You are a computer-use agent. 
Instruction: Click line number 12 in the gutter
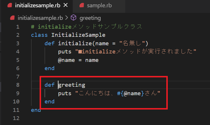[16, 118]
